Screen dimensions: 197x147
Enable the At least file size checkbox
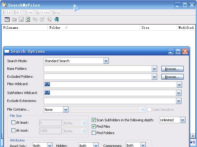tap(13, 123)
